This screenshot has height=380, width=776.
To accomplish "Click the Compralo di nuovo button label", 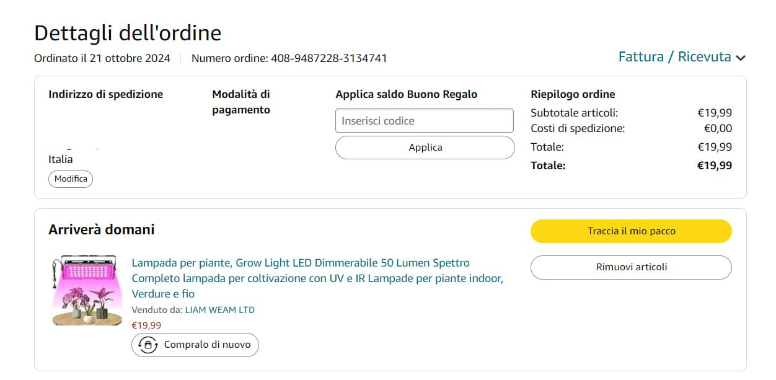I will pyautogui.click(x=207, y=345).
